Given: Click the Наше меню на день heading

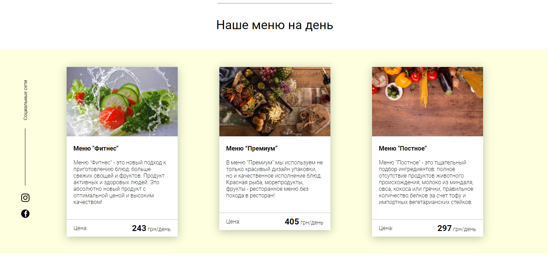Looking at the screenshot, I should point(275,25).
